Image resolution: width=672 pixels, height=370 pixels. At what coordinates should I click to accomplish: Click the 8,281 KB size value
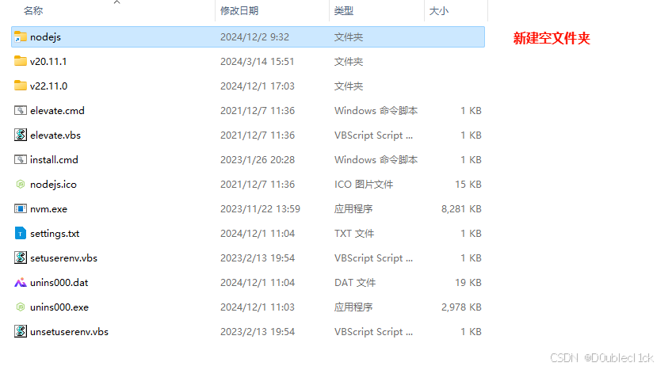(461, 209)
